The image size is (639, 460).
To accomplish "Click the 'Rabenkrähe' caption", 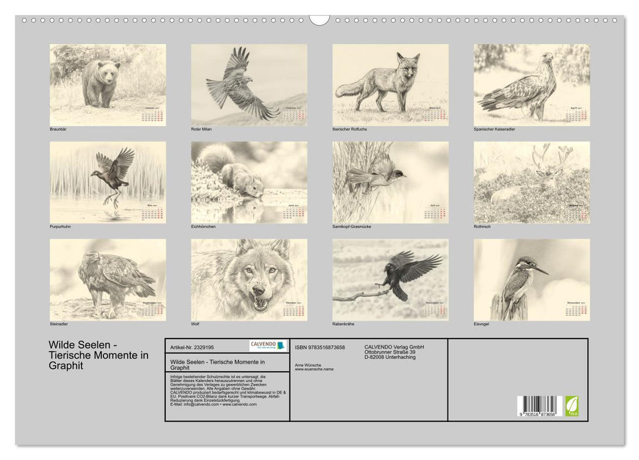I will coord(343,324).
